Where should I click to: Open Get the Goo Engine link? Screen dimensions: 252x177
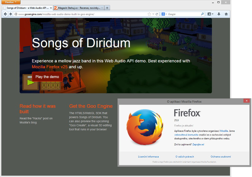click(x=91, y=106)
